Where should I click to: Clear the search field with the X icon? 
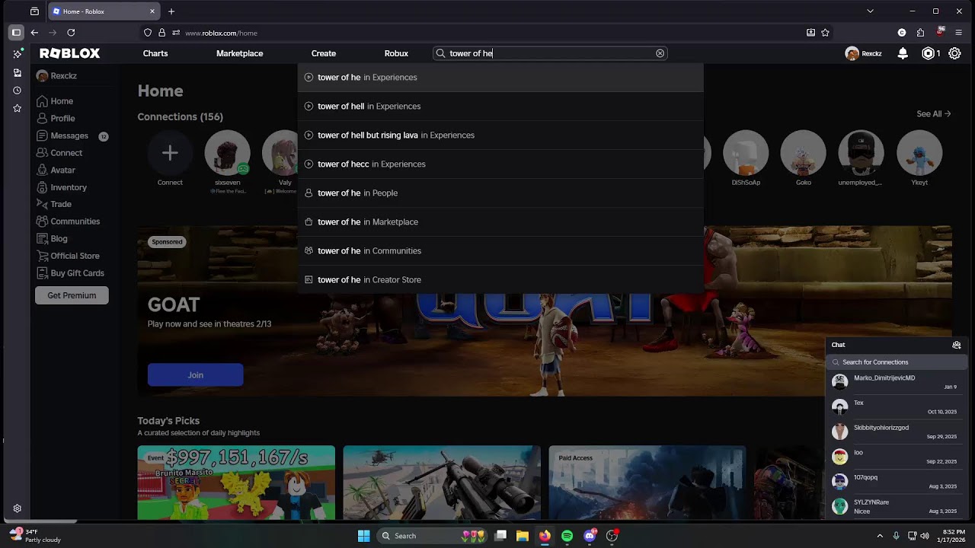pos(660,53)
